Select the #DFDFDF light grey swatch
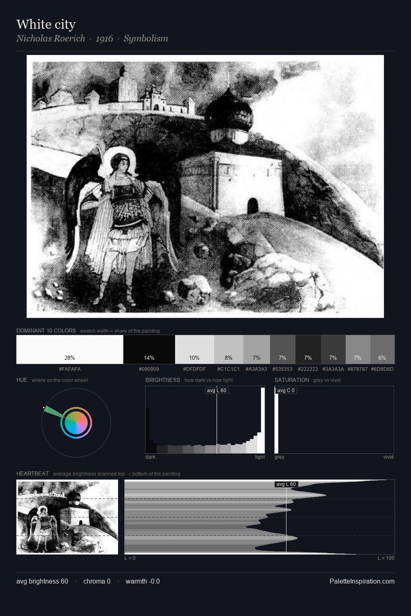This screenshot has width=411, height=616. pos(194,349)
